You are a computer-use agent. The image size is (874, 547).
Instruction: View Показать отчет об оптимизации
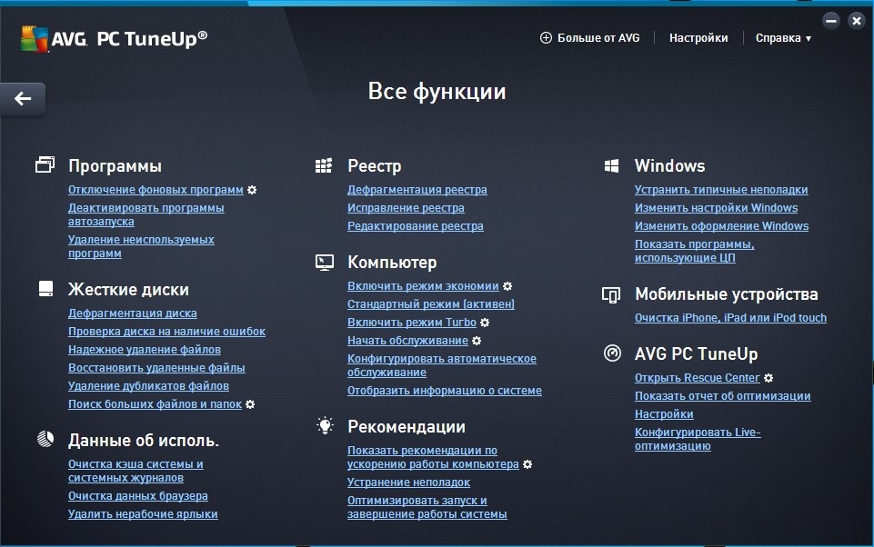(722, 396)
